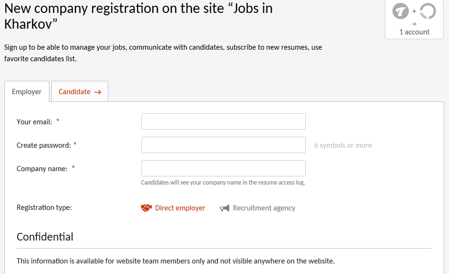Select Direct employer registration type
449x274 pixels.
click(180, 208)
